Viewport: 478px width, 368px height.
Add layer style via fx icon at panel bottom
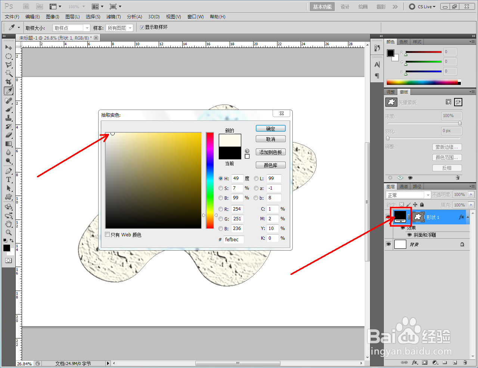415,362
